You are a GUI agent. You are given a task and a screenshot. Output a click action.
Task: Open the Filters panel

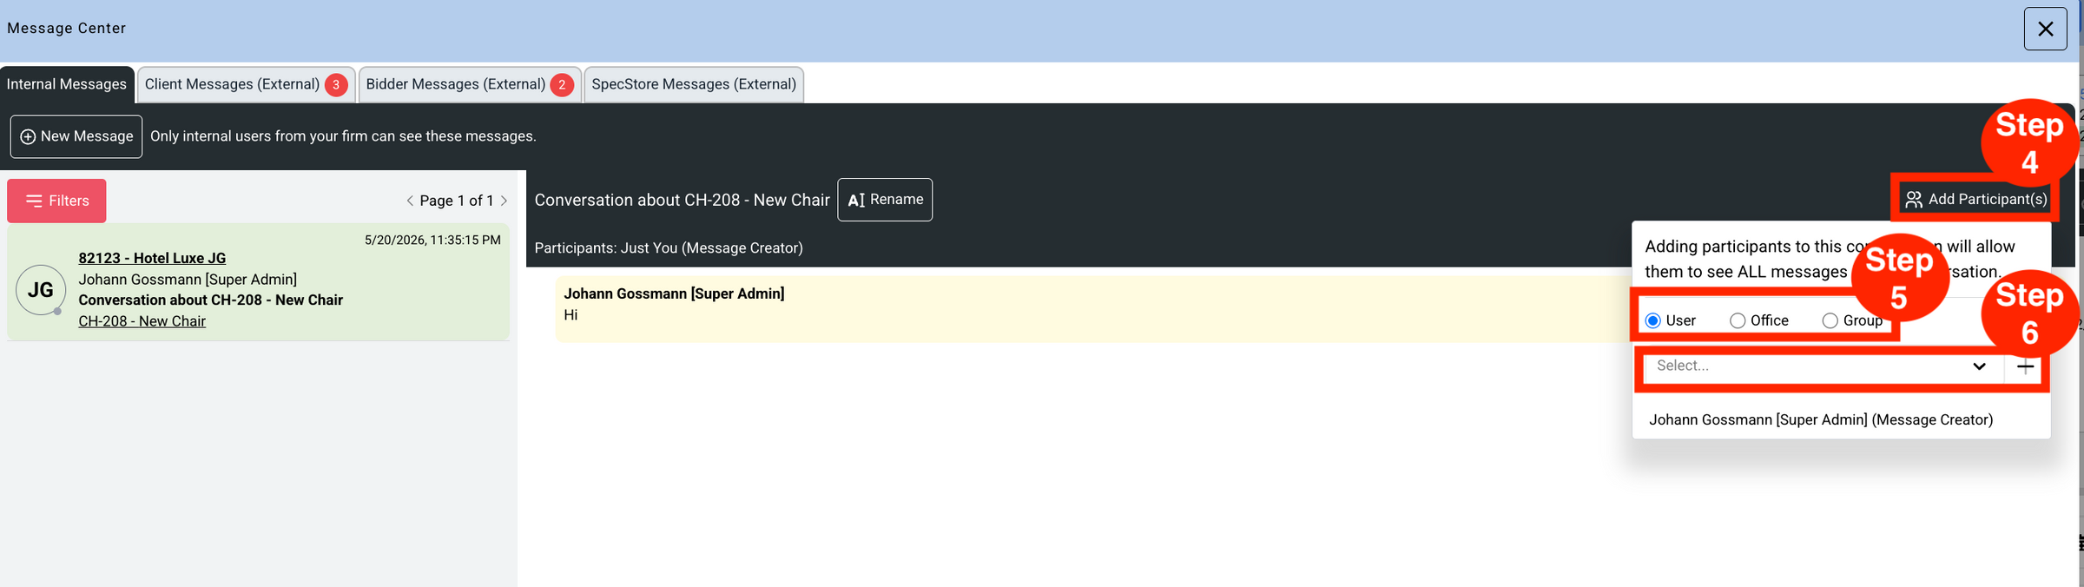pos(56,201)
